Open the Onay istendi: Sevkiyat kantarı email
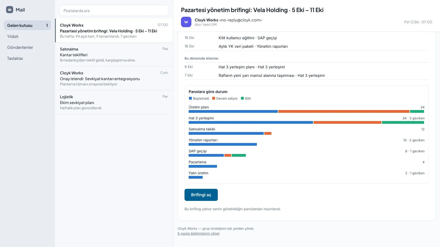Screen dimensions: 440x247 114,78
